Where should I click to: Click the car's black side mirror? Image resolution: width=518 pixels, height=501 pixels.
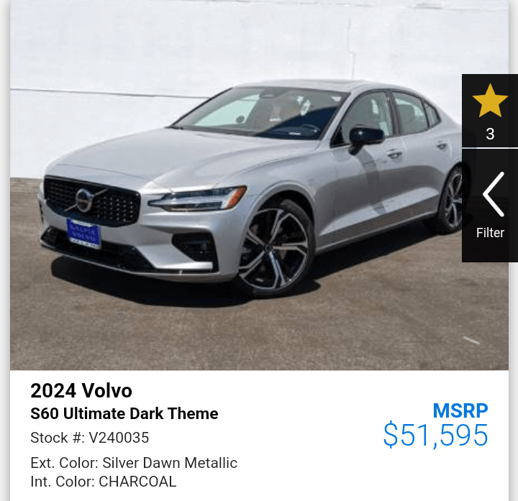click(x=365, y=138)
